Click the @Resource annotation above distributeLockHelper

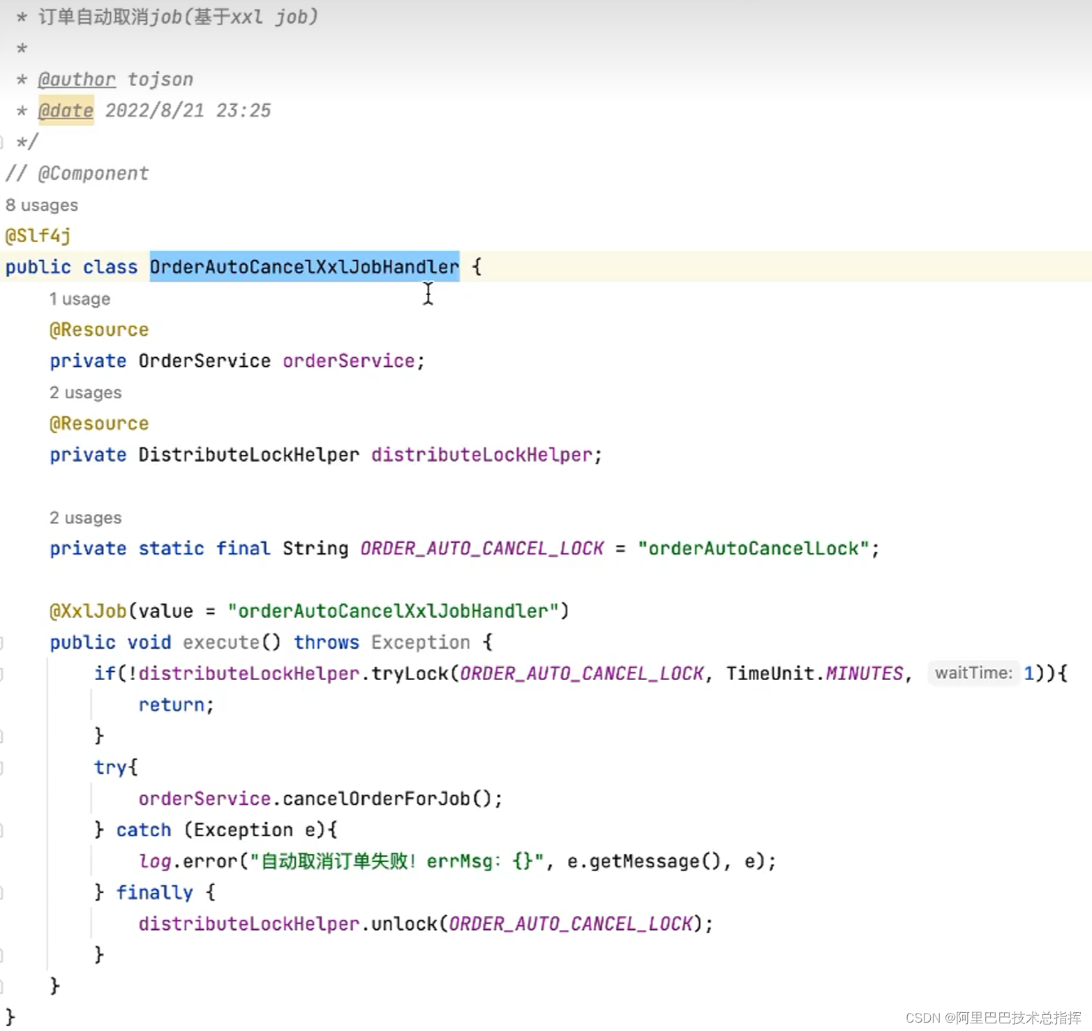click(99, 424)
